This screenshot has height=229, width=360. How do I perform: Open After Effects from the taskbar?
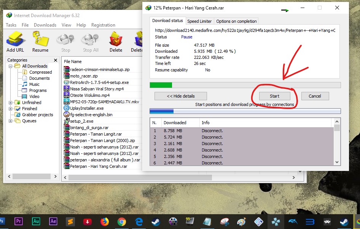53,221
